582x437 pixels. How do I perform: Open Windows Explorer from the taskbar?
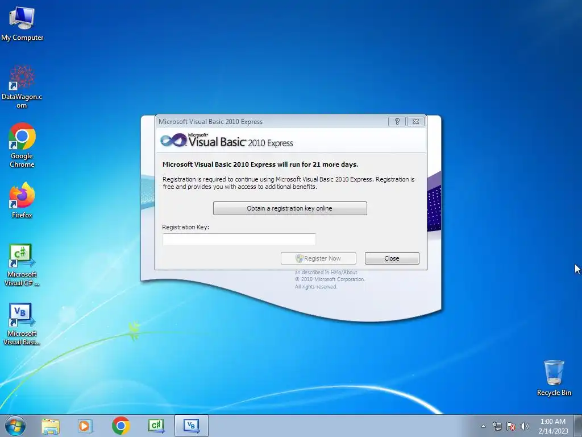51,426
